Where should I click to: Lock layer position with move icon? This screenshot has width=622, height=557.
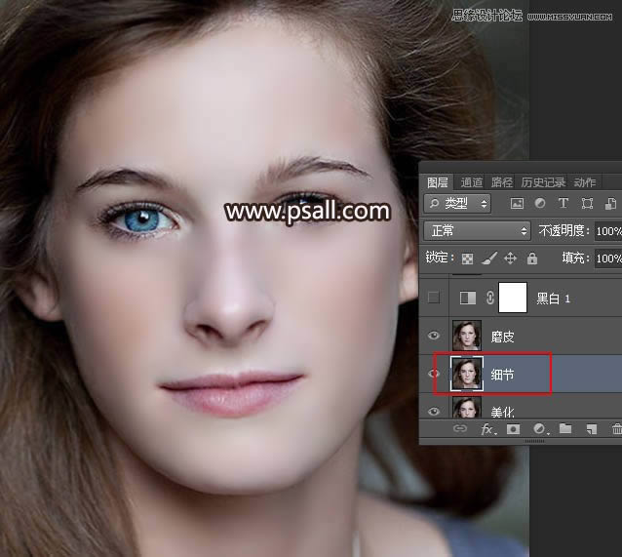[x=510, y=259]
